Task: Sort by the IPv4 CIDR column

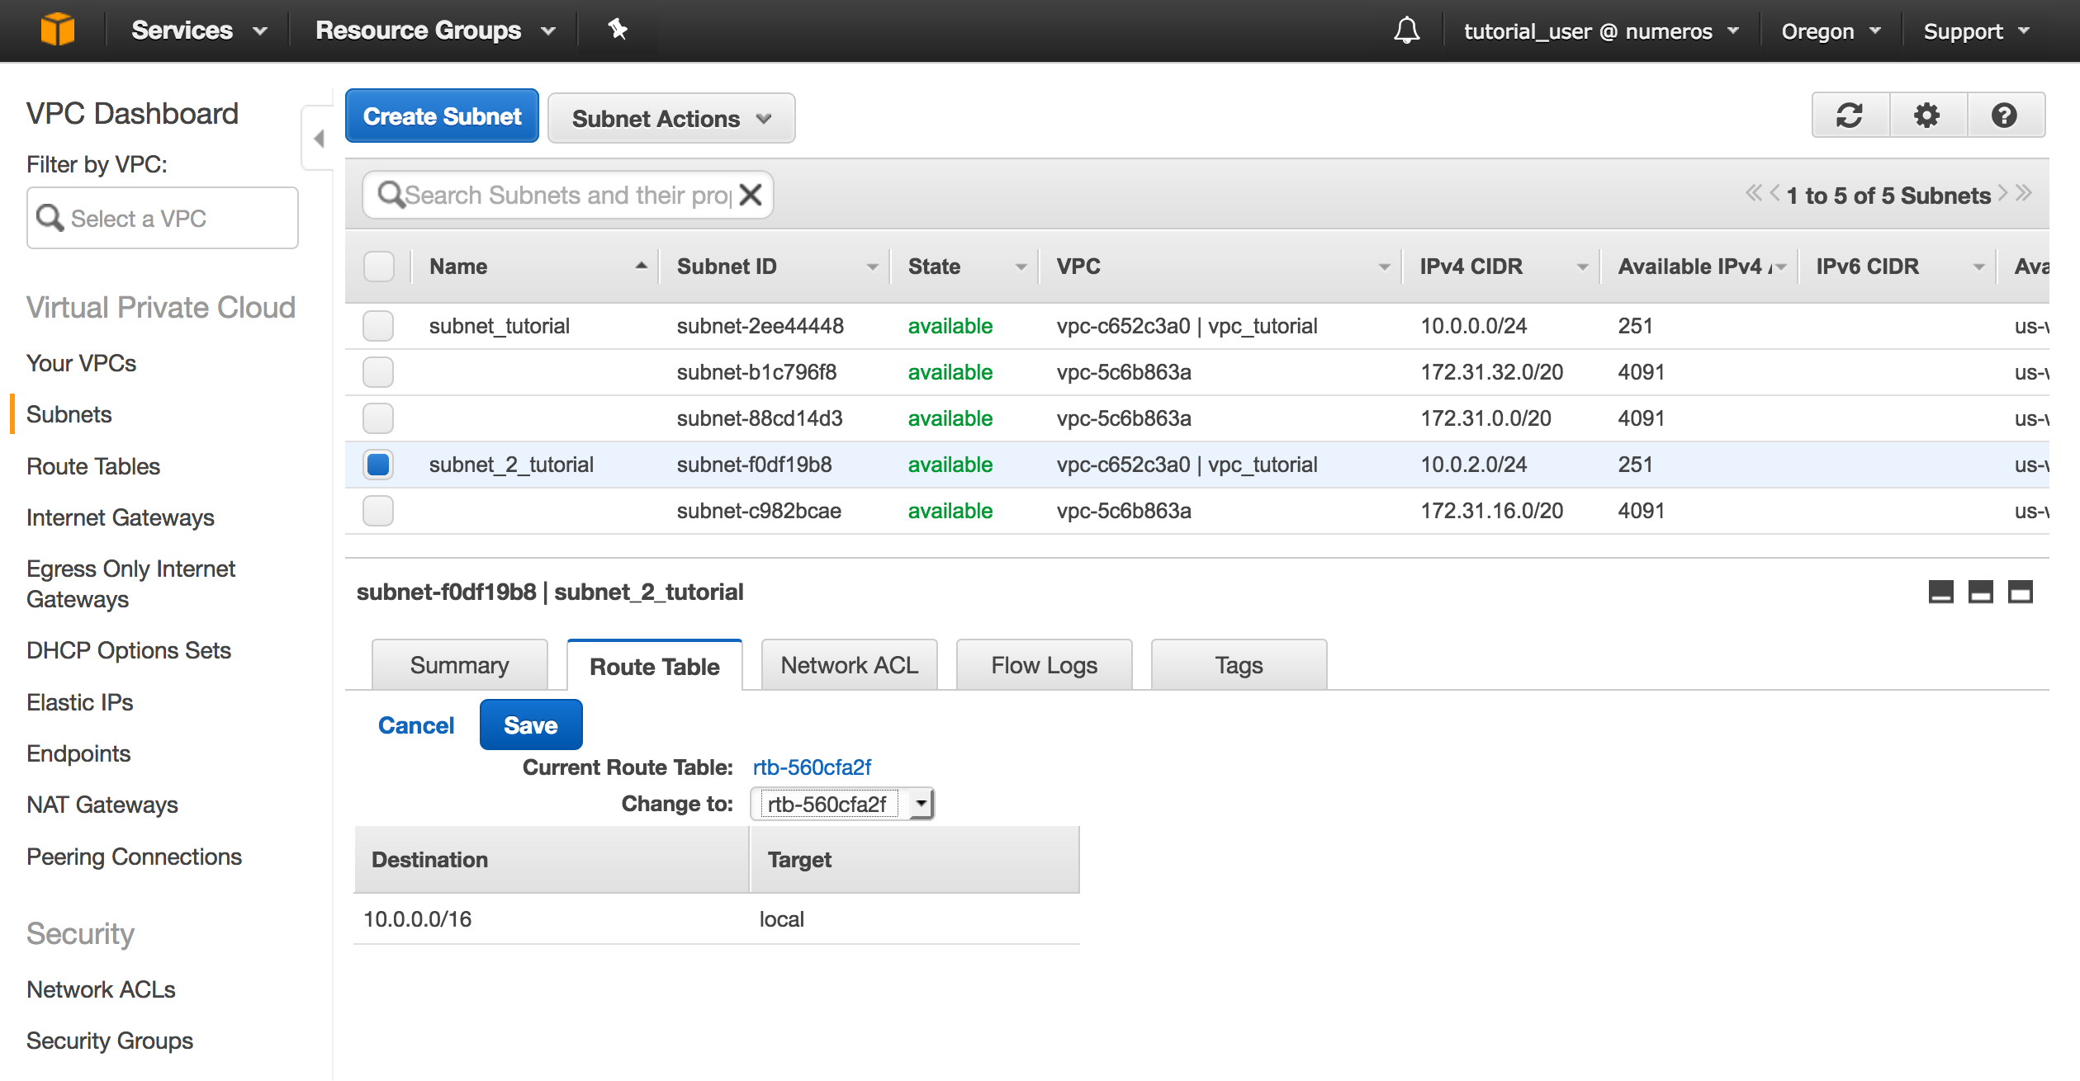Action: pyautogui.click(x=1501, y=267)
